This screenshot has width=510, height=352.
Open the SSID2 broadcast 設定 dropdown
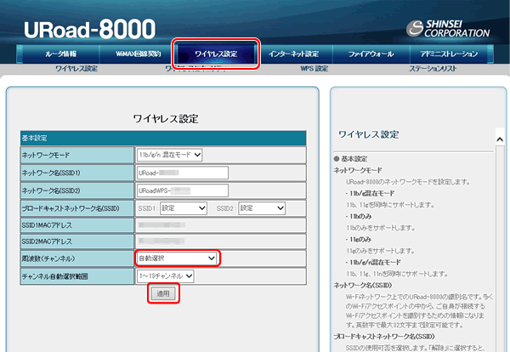[262, 208]
